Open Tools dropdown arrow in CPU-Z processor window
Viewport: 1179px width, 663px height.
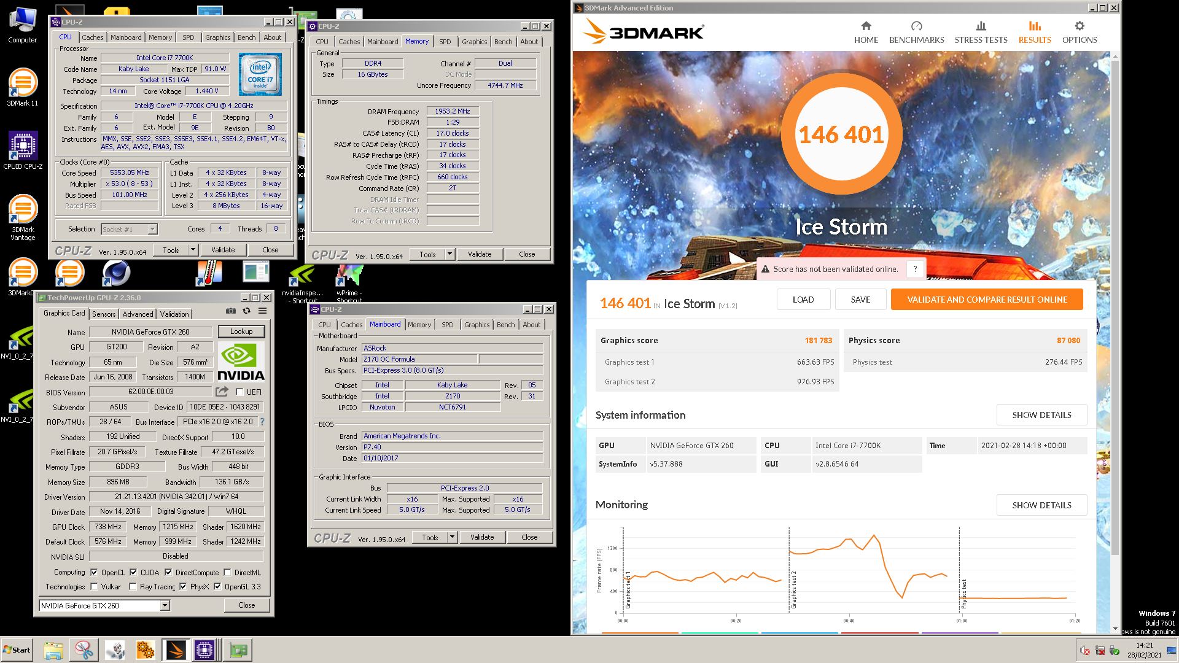(193, 250)
